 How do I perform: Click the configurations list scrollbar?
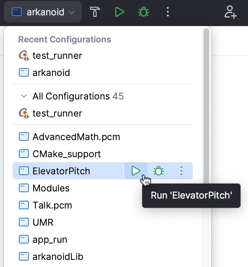[206, 107]
